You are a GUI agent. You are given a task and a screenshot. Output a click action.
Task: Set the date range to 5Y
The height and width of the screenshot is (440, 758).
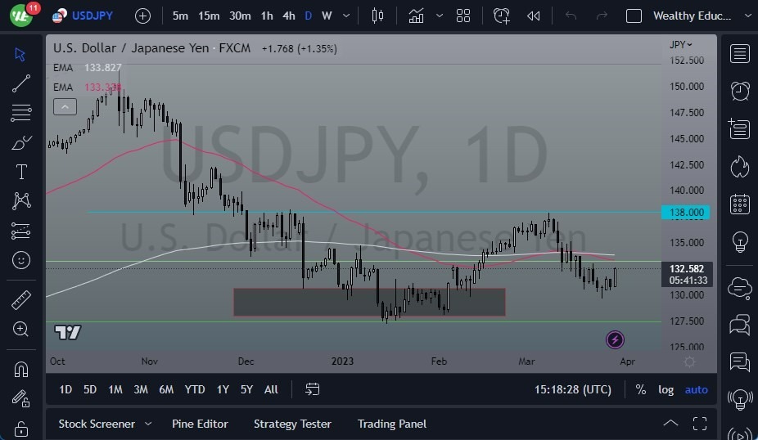pyautogui.click(x=246, y=389)
